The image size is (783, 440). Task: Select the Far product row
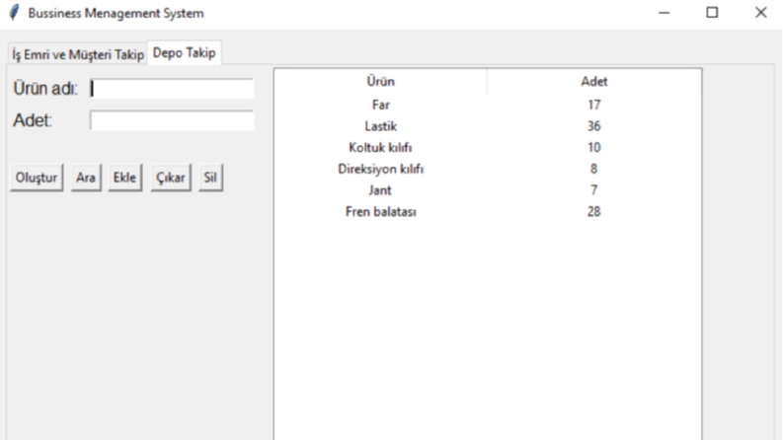(488, 105)
